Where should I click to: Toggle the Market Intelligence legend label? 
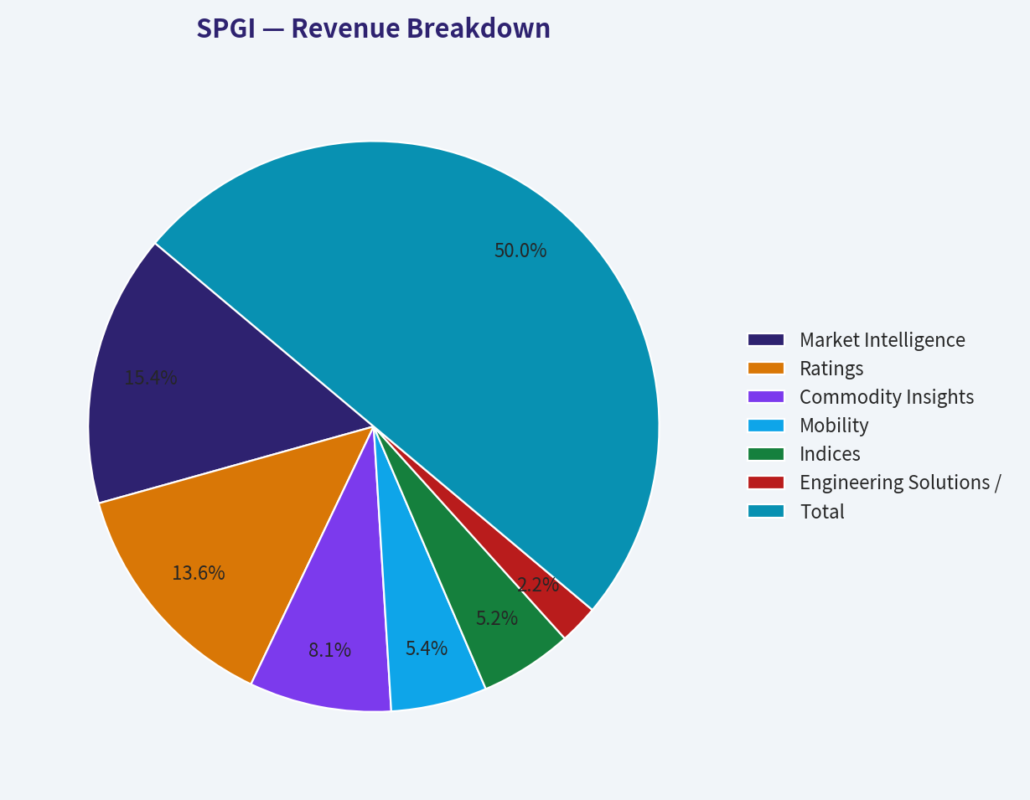point(882,339)
